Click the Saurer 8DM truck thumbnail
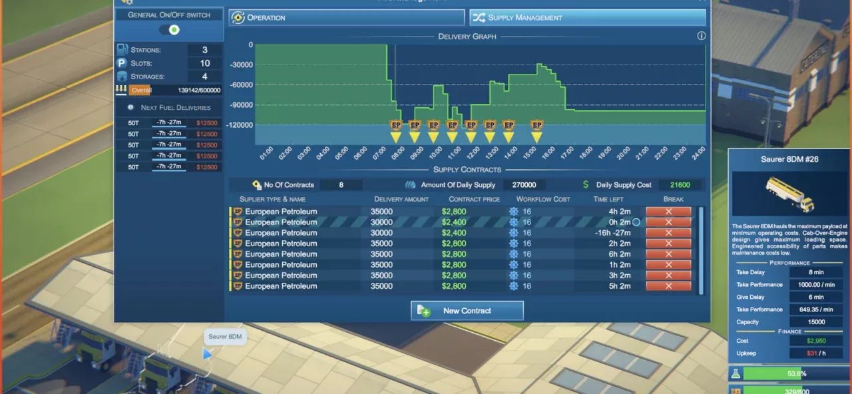 coord(789,194)
